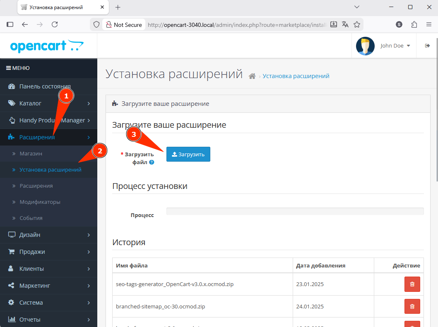Click the Расширения puzzle icon in sidebar
This screenshot has width=438, height=327.
coord(11,137)
